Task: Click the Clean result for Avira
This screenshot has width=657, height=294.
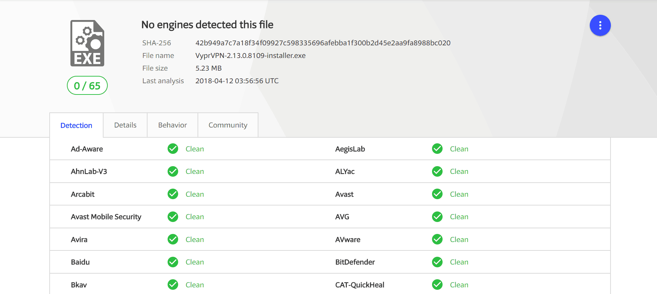Action: (195, 240)
